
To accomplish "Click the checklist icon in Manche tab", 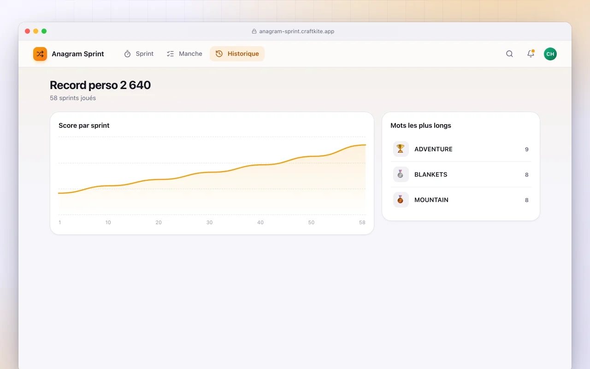I will coord(171,54).
